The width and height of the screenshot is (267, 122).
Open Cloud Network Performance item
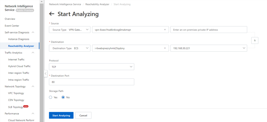point(21,120)
